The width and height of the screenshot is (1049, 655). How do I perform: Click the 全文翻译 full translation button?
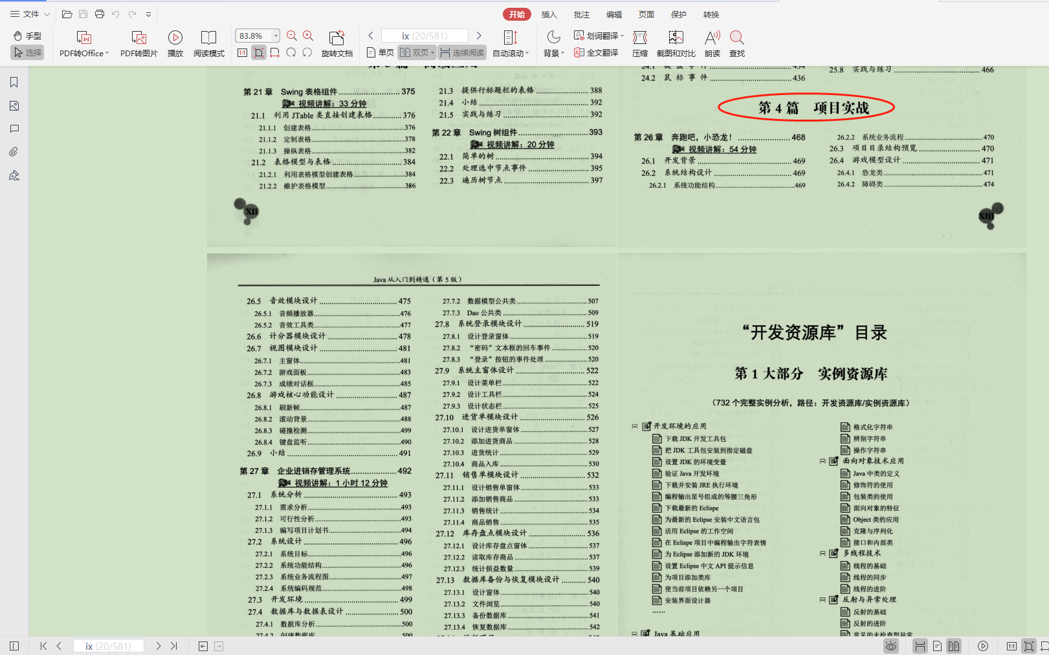point(596,52)
